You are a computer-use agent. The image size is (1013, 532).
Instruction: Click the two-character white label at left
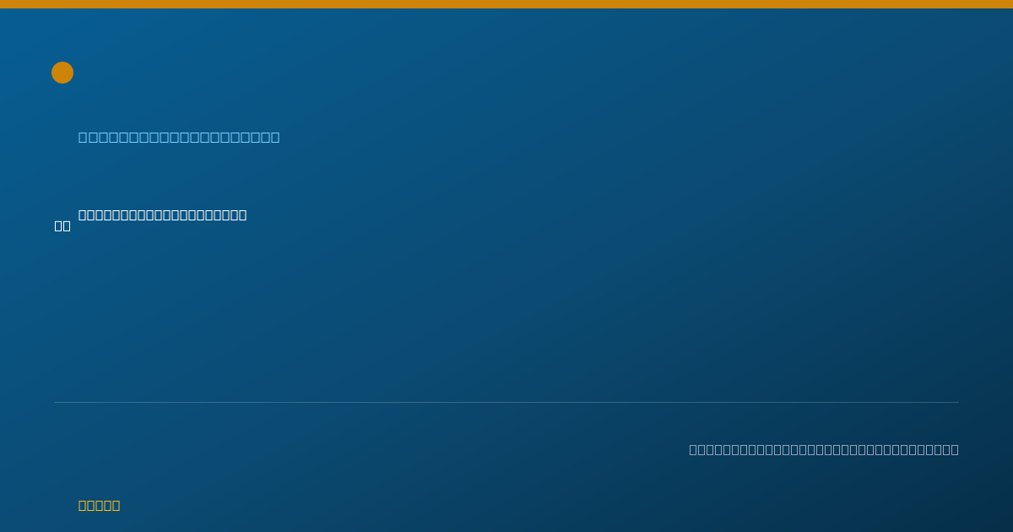click(62, 225)
